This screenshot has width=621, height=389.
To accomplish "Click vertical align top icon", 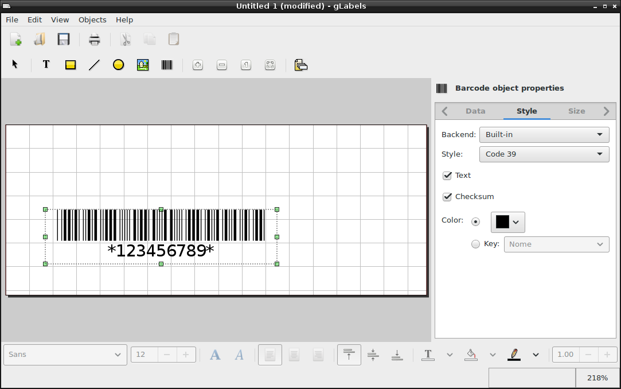I will click(x=349, y=355).
